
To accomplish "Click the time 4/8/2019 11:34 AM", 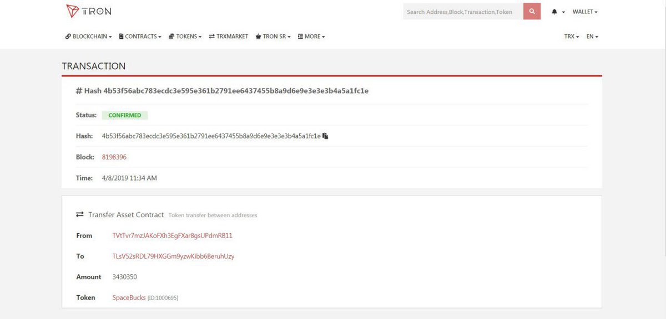I will pyautogui.click(x=129, y=178).
